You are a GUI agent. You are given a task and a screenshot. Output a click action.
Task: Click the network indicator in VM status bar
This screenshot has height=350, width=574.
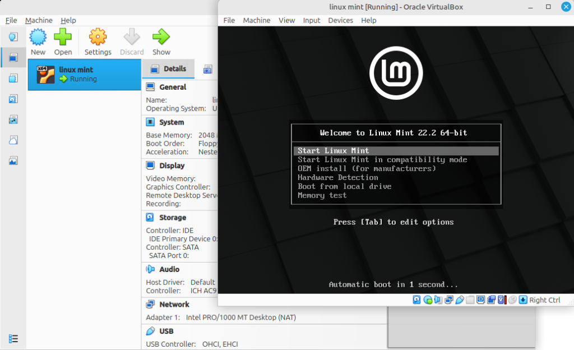tap(448, 300)
